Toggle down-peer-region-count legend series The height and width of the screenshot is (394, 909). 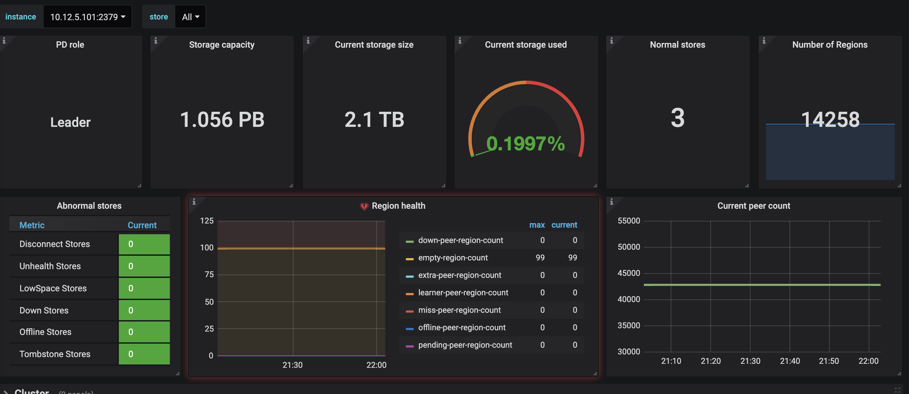click(460, 240)
